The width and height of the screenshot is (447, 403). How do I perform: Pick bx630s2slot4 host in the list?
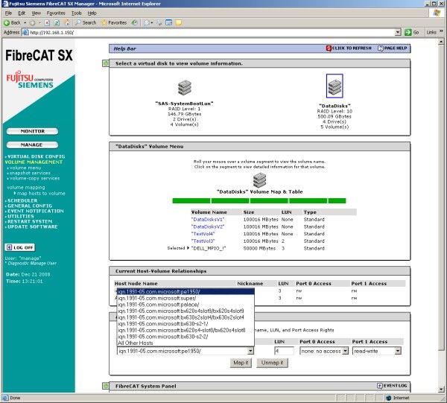186,317
